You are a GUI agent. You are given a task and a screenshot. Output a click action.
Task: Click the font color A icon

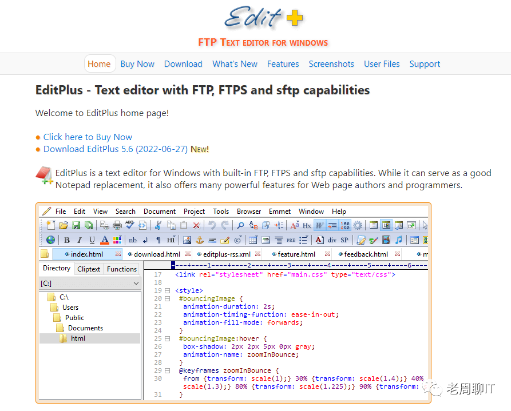point(105,240)
